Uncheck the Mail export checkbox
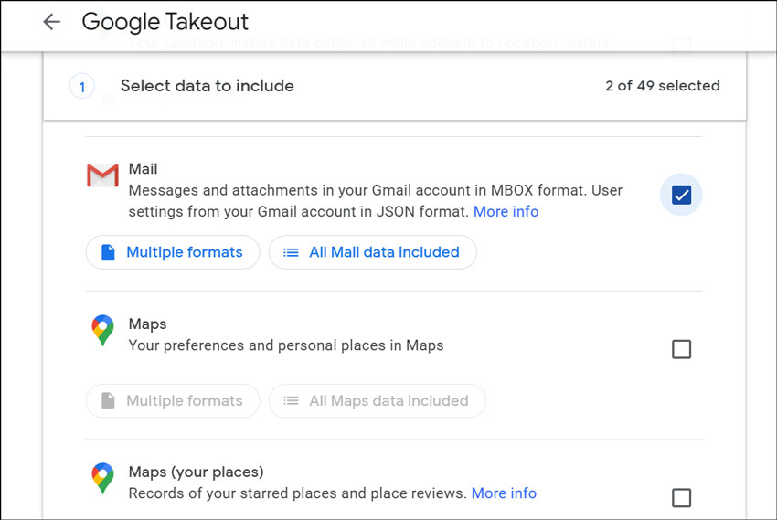This screenshot has width=777, height=520. pos(681,195)
